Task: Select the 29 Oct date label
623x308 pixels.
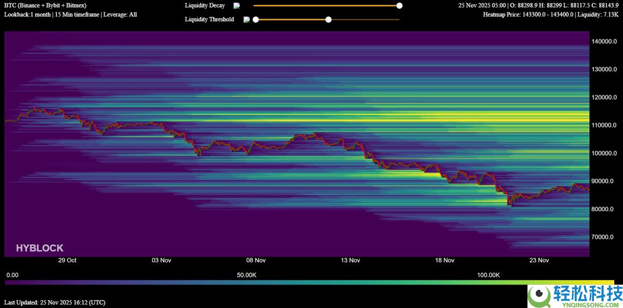Action: [x=67, y=260]
